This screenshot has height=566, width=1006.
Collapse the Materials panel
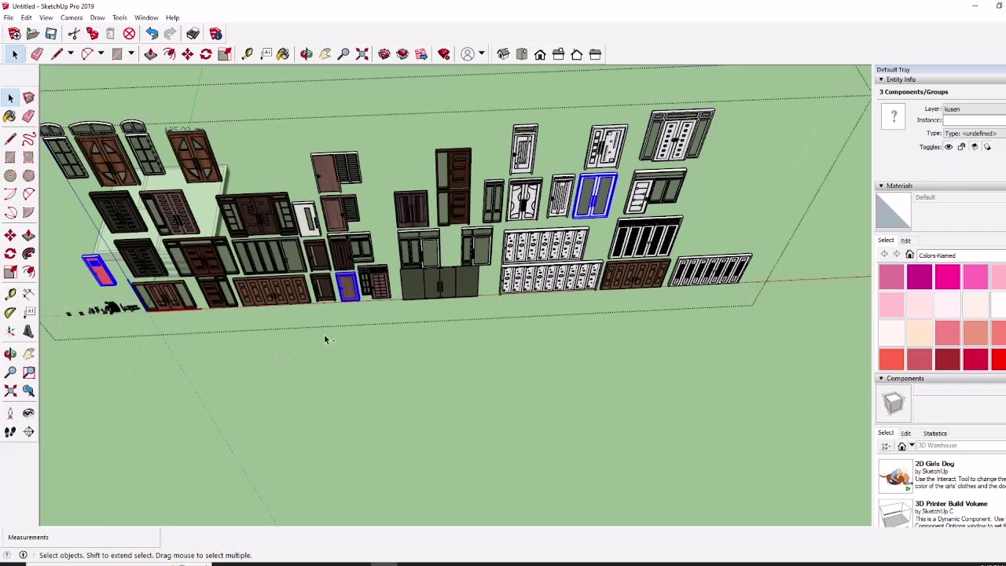coord(881,186)
